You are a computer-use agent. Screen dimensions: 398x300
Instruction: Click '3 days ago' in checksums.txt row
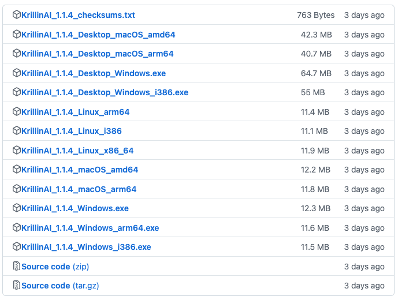(364, 15)
